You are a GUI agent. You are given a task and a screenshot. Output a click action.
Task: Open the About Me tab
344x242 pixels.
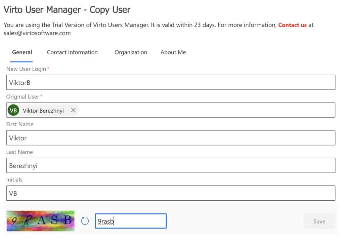click(x=173, y=52)
